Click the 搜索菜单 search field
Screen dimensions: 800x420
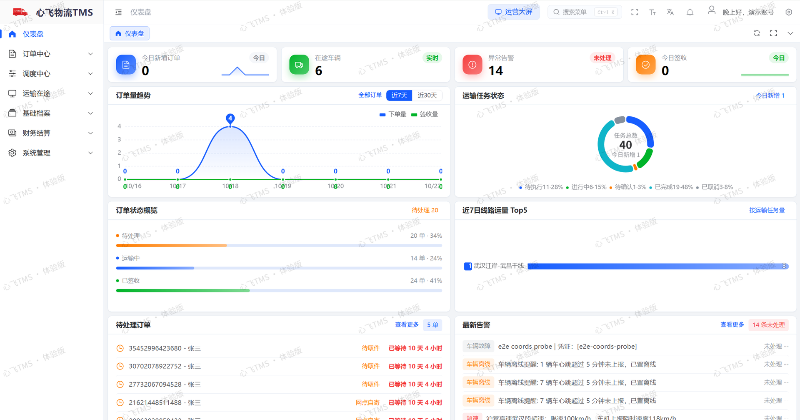point(585,12)
